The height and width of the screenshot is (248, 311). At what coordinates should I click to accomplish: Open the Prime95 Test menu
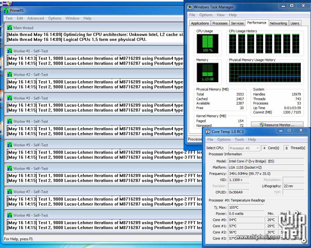click(9, 18)
